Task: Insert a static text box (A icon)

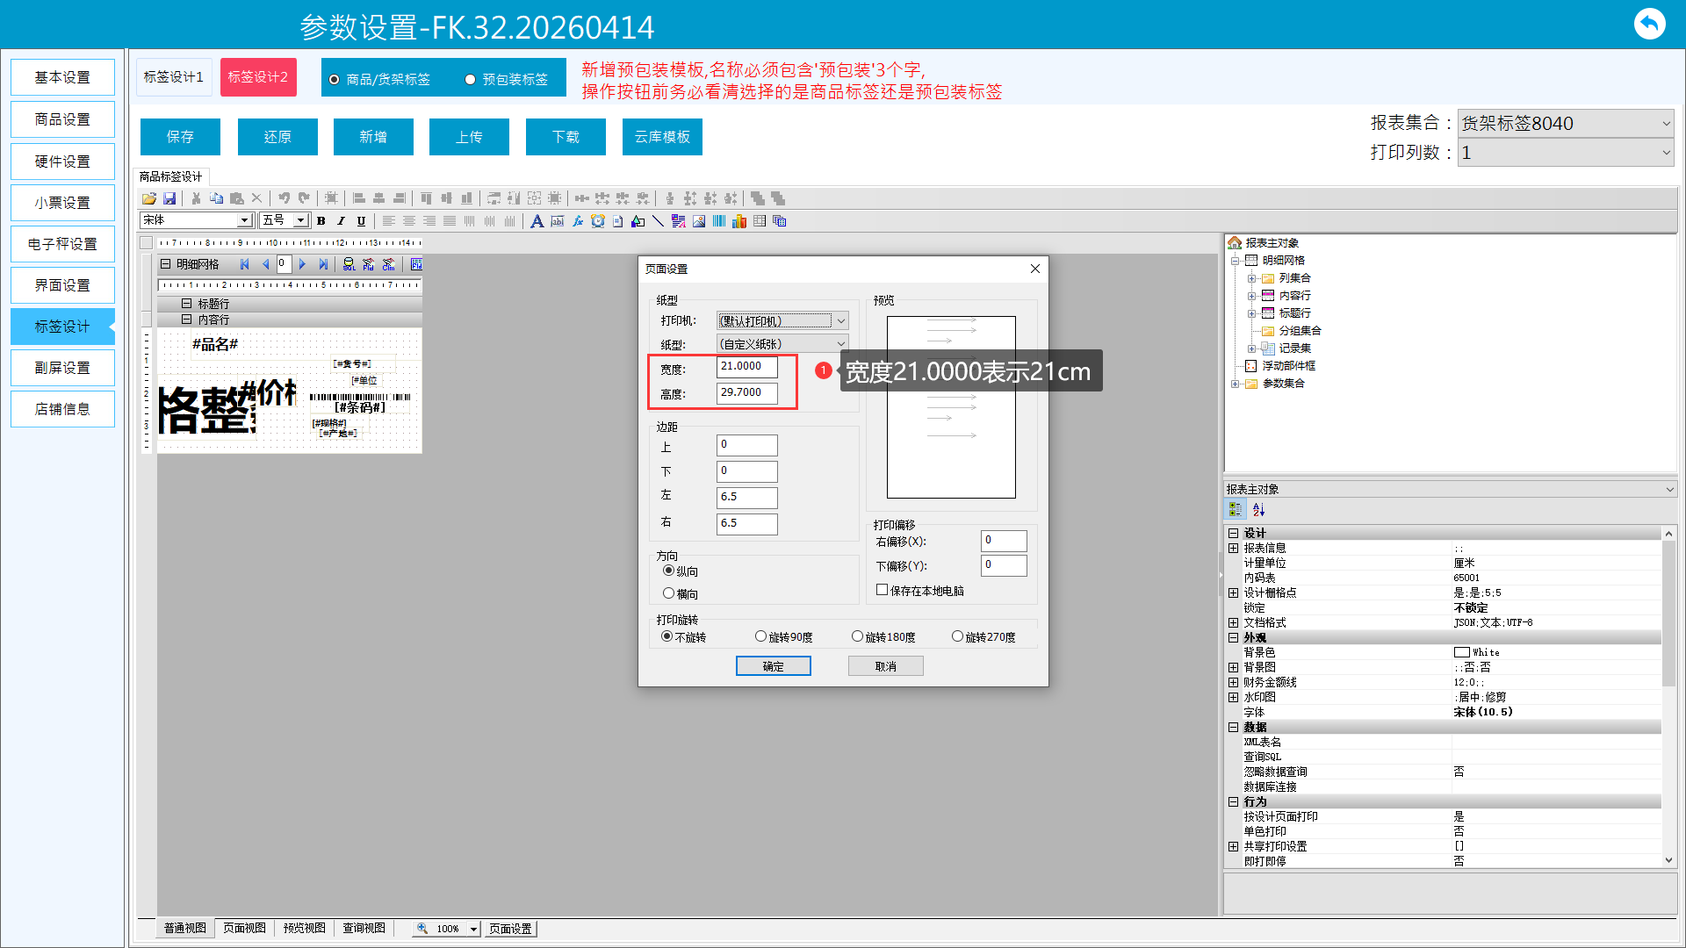Action: (x=537, y=221)
